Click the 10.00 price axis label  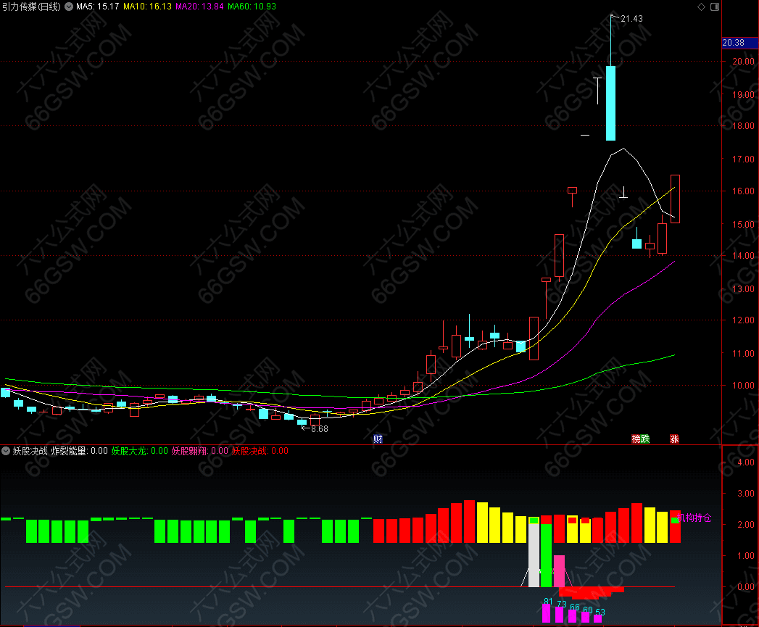tap(743, 386)
